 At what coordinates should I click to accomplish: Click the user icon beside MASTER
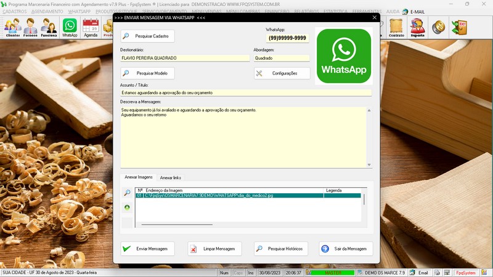tap(309, 273)
